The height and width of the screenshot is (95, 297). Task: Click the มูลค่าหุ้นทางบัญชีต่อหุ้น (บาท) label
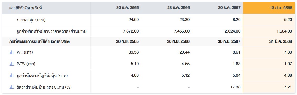tap(42, 76)
